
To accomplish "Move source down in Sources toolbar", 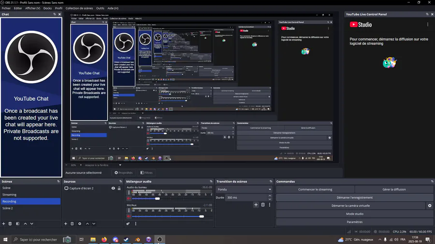I will click(94, 224).
